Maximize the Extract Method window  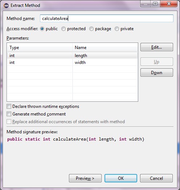click(x=155, y=4)
